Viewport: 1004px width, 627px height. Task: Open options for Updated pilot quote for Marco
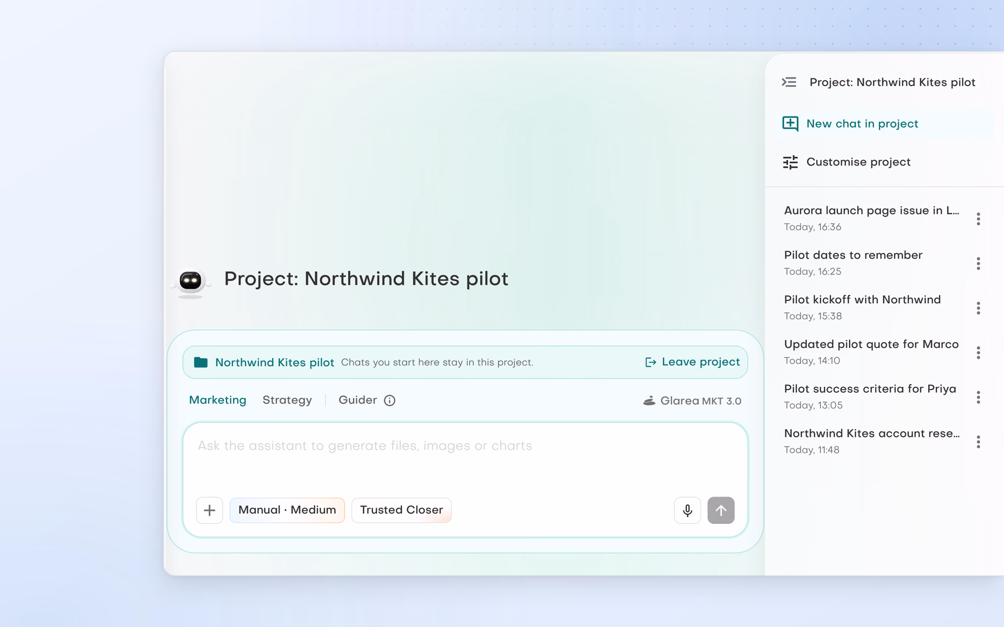point(978,353)
